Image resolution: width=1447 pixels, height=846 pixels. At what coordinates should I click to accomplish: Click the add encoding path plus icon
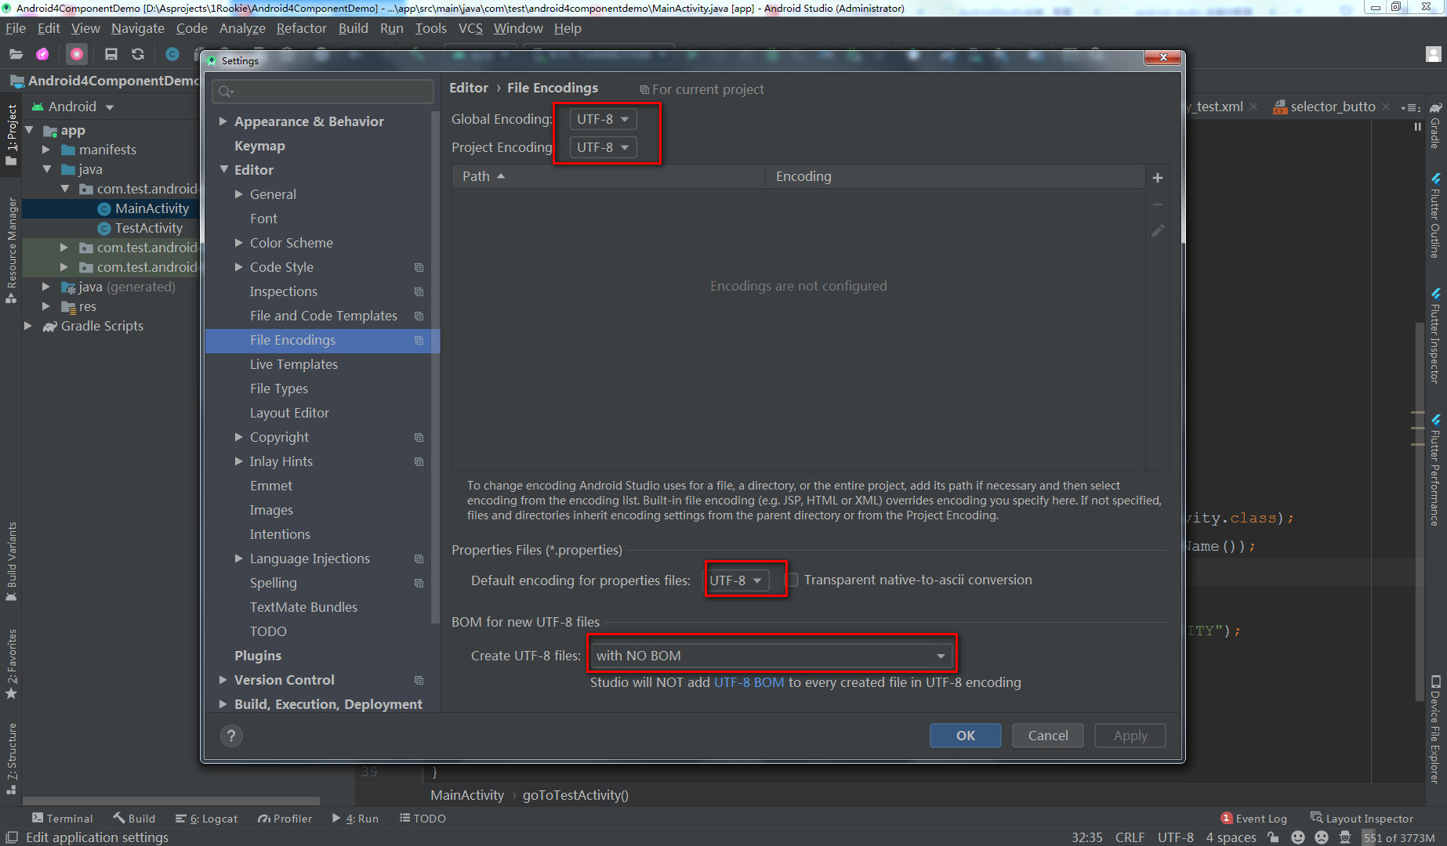(x=1157, y=178)
